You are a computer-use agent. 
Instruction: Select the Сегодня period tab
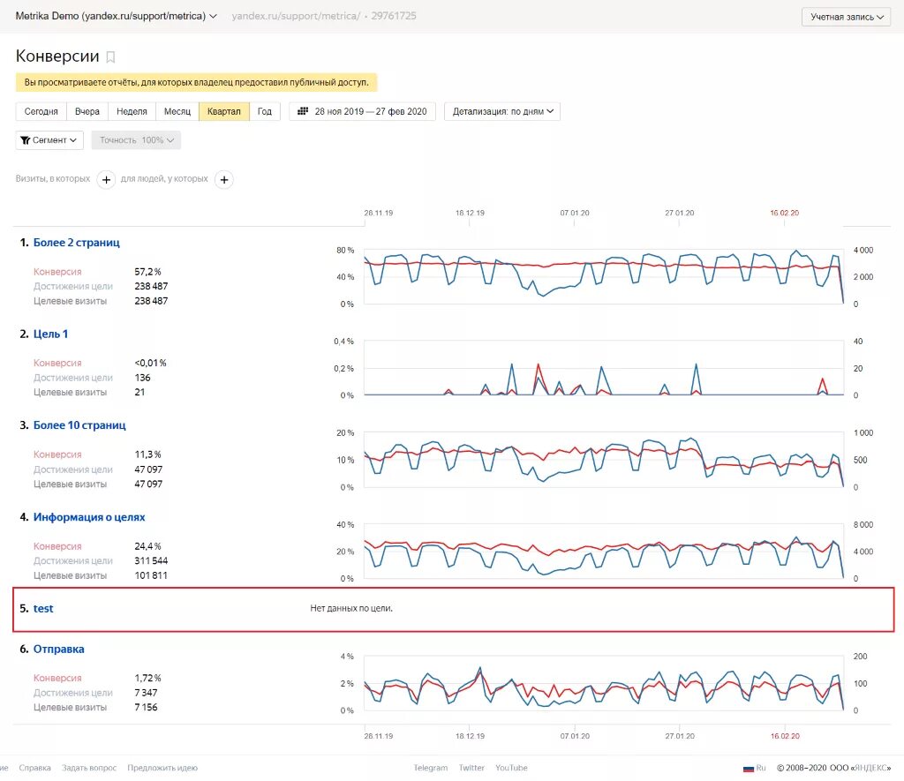[41, 111]
